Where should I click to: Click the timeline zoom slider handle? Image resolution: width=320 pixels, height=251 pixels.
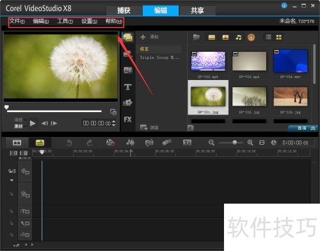pos(234,143)
